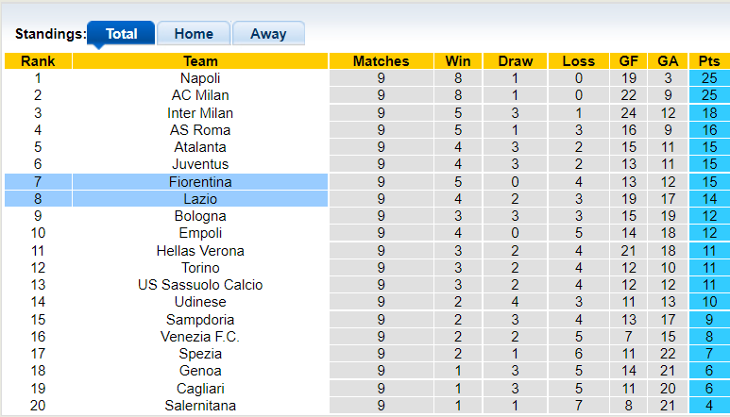Click the Hellas Verona team name
This screenshot has width=730, height=417.
(x=200, y=251)
